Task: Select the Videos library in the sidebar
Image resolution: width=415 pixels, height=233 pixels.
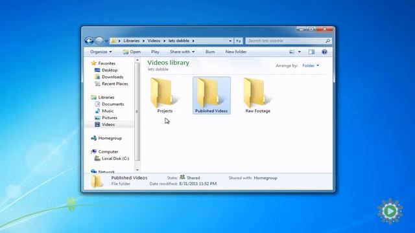Action: pyautogui.click(x=108, y=124)
